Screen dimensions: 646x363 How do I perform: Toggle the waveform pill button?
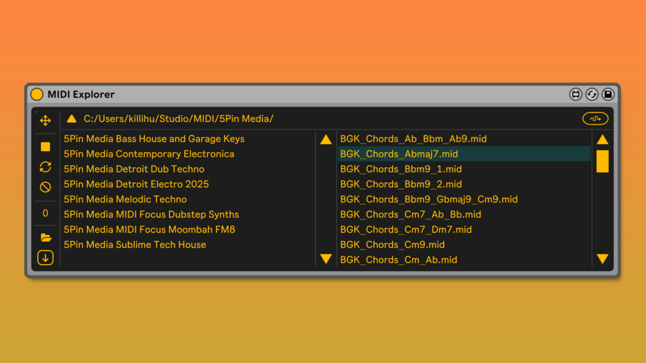tap(595, 118)
